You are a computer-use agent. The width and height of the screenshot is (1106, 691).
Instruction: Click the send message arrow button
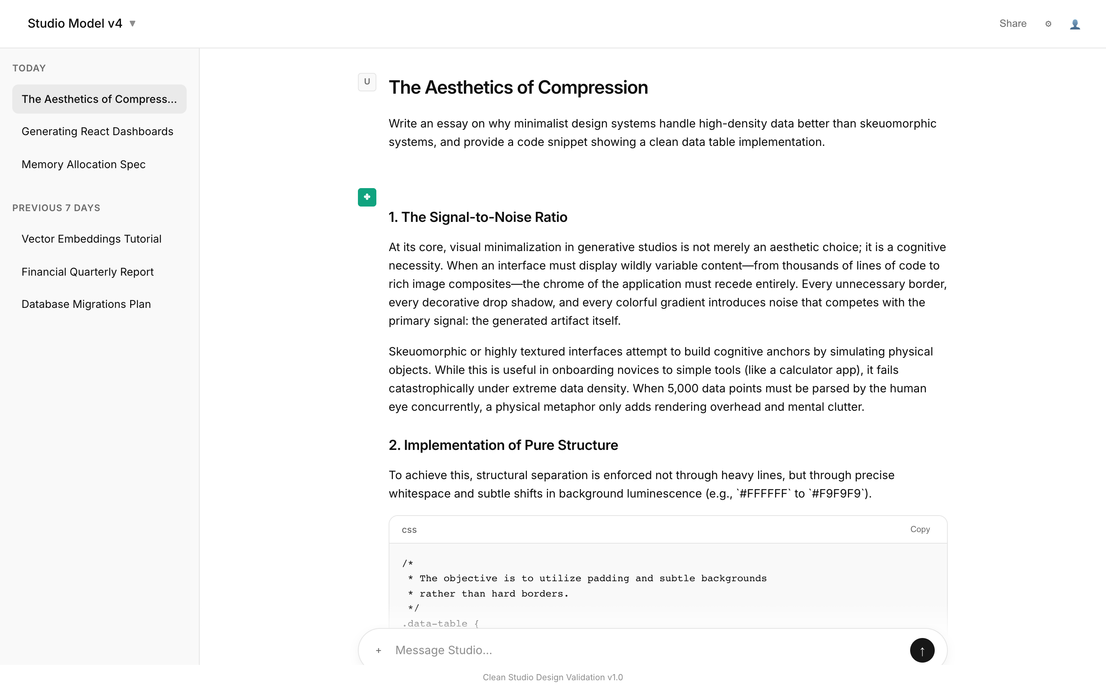(x=922, y=650)
